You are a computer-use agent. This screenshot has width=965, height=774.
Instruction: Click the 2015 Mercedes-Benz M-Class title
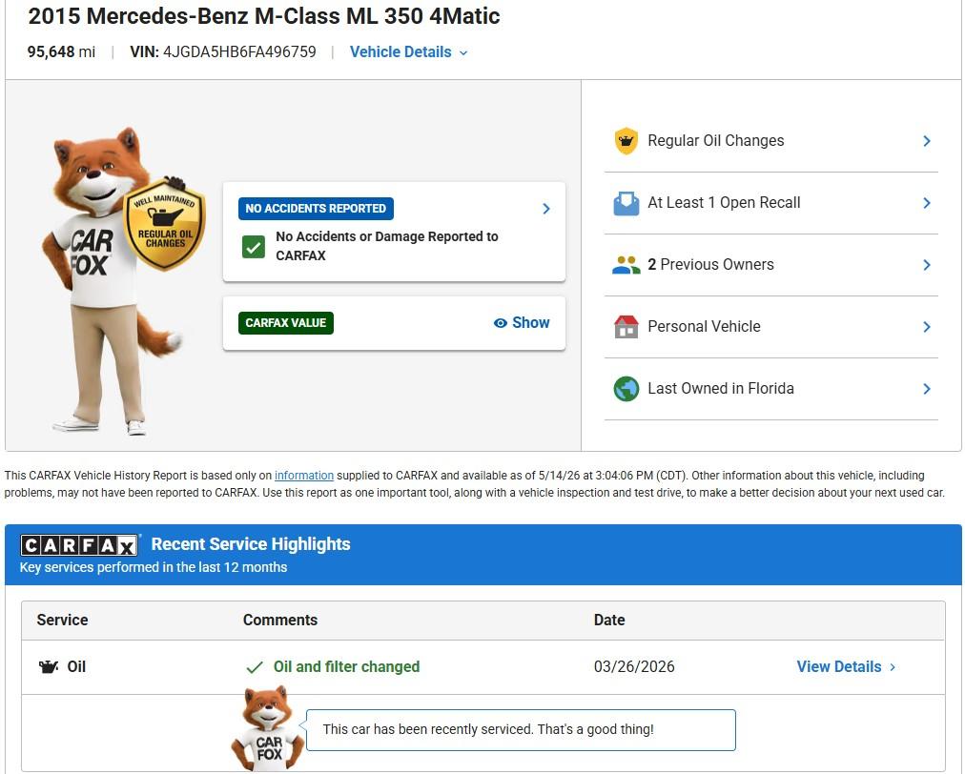264,16
